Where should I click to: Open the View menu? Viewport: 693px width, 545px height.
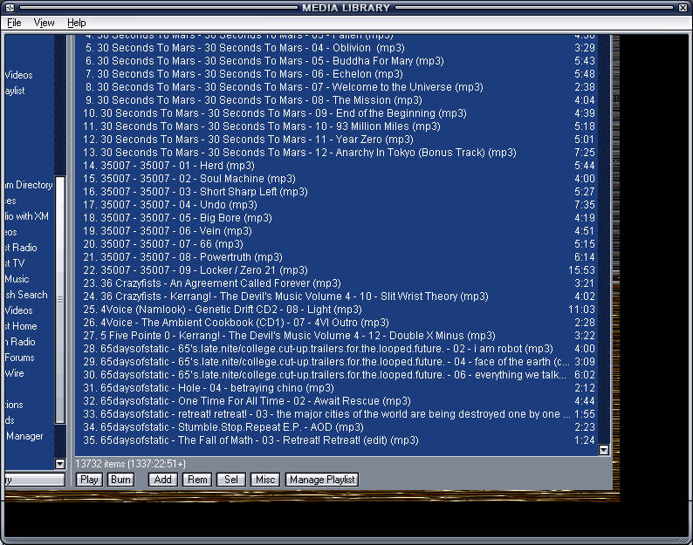point(44,23)
